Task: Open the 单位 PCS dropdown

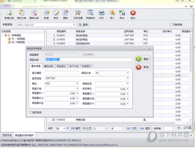Action: pos(77,84)
